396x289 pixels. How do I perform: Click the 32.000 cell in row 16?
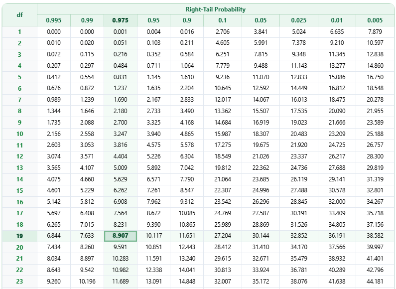[x=337, y=202]
